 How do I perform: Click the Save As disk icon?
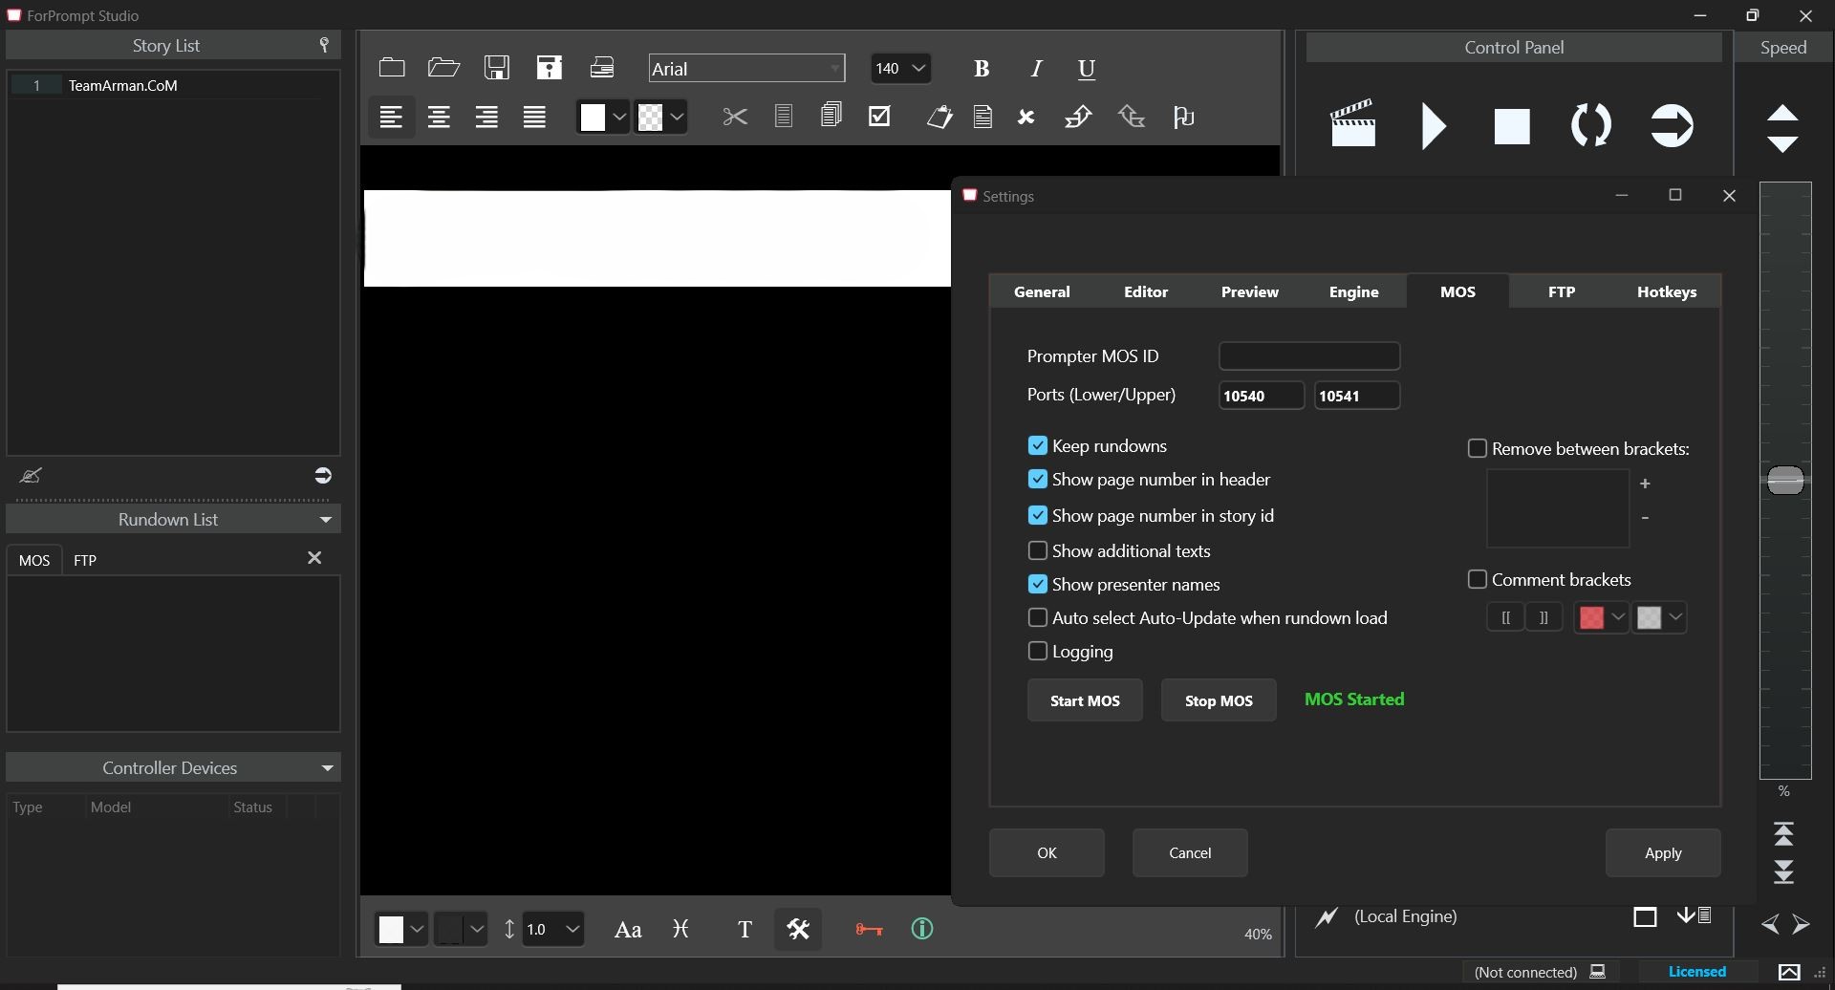[550, 68]
